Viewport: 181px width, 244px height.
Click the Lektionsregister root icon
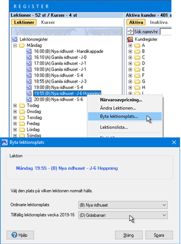[15, 39]
